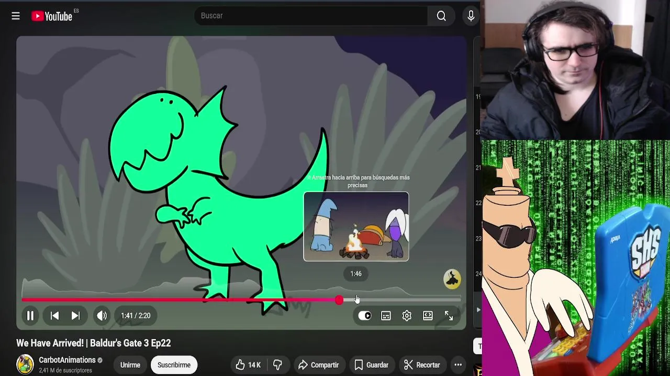The width and height of the screenshot is (670, 376).
Task: Click the Guardar save button
Action: [371, 365]
